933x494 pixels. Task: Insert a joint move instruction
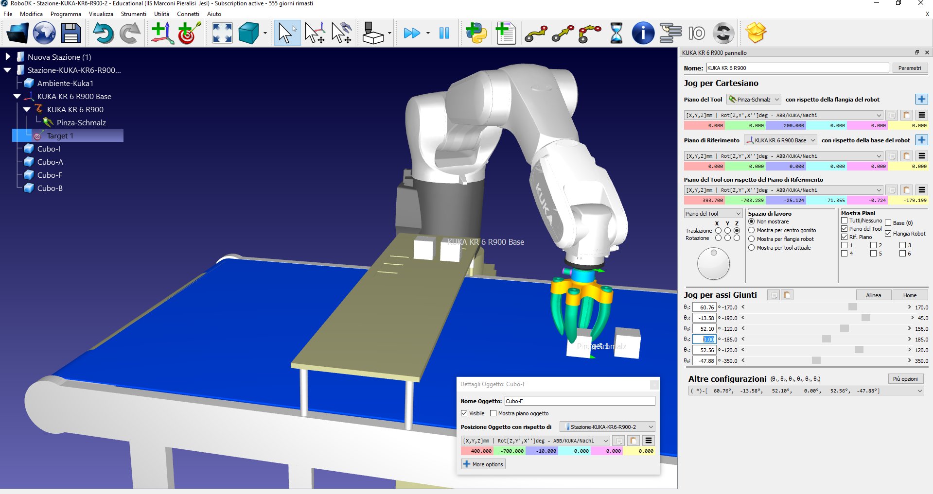pos(536,33)
